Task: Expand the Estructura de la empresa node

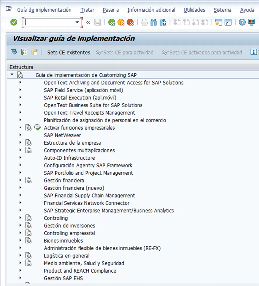Action: pos(20,143)
